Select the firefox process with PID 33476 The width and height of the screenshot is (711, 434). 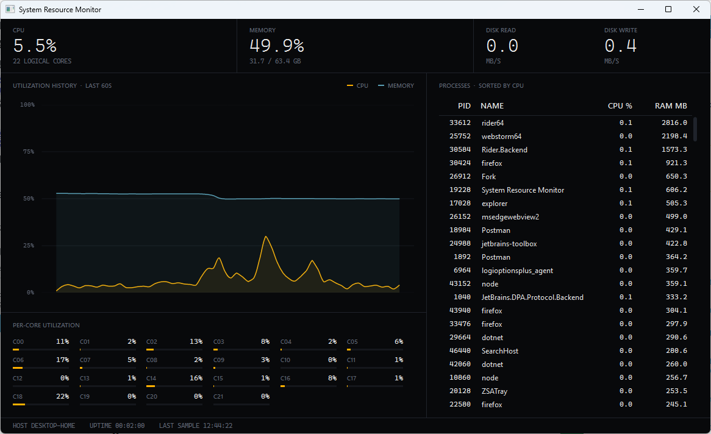[x=566, y=324]
